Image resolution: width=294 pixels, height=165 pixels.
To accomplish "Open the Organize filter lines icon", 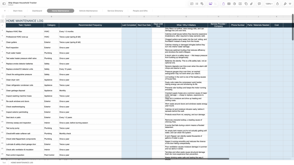I will tap(290, 4).
